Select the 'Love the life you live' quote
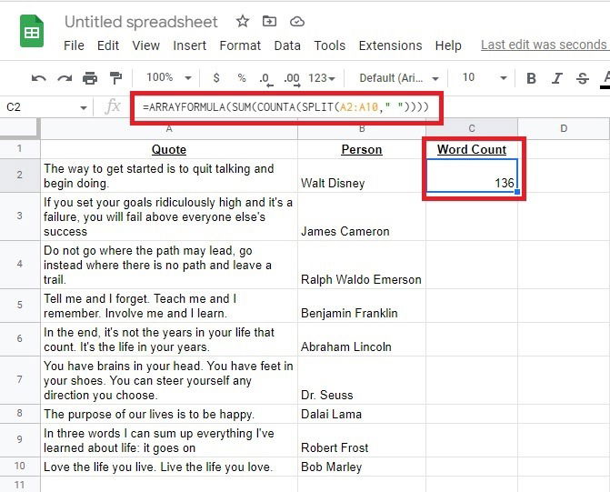 click(x=169, y=467)
